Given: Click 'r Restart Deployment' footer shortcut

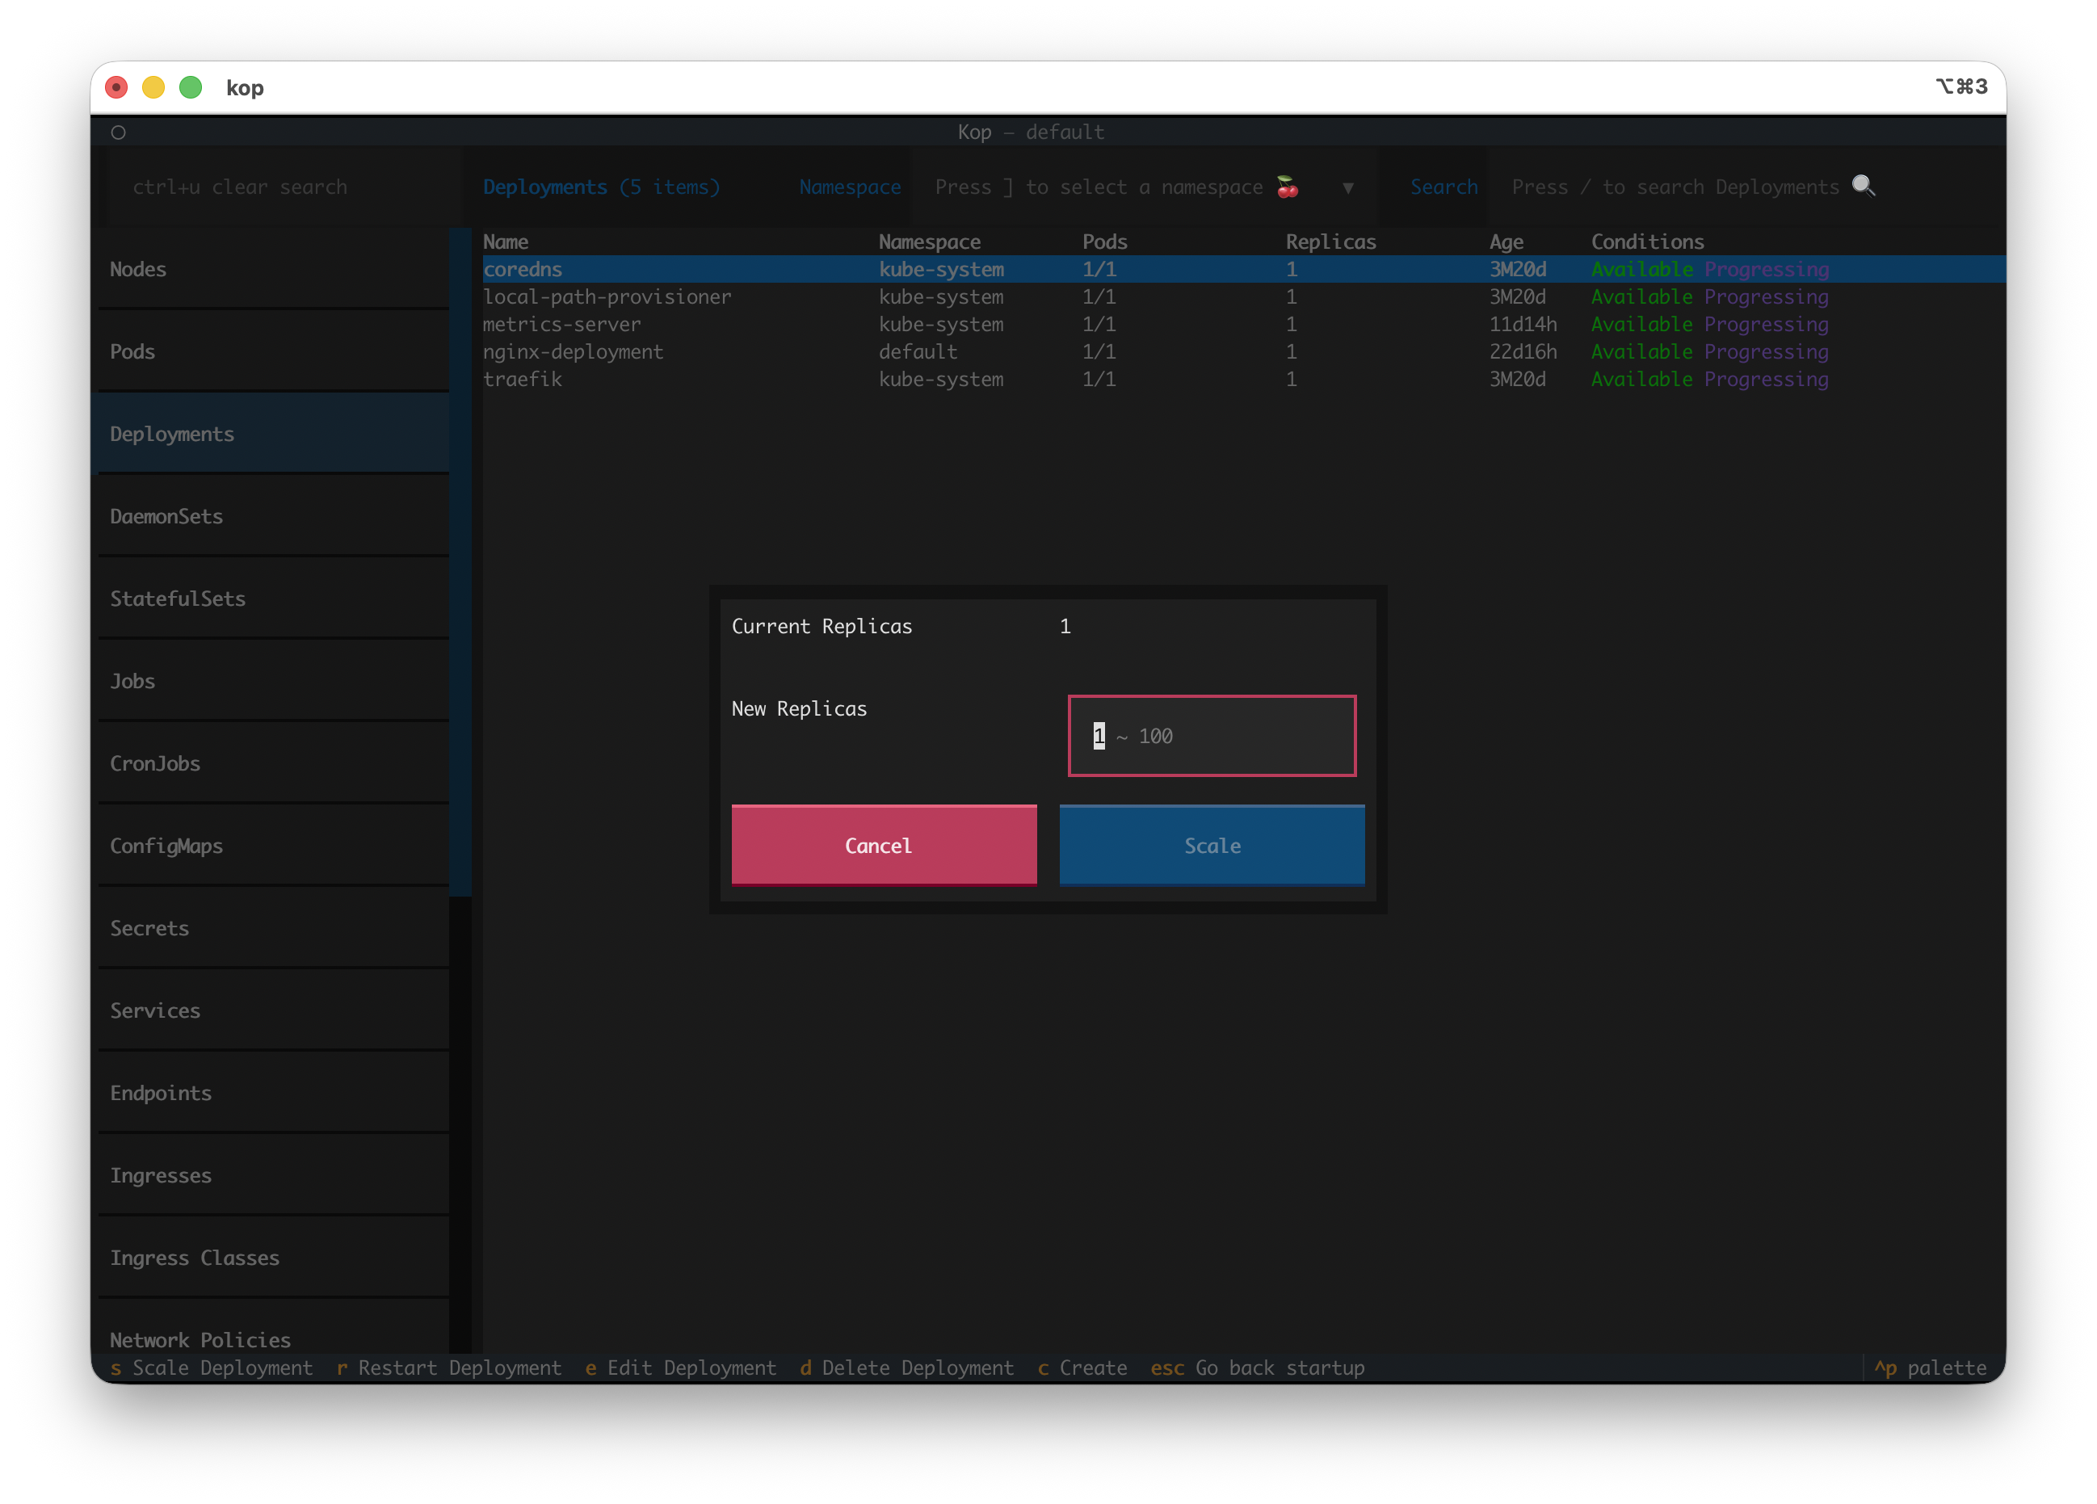Looking at the screenshot, I should [448, 1367].
